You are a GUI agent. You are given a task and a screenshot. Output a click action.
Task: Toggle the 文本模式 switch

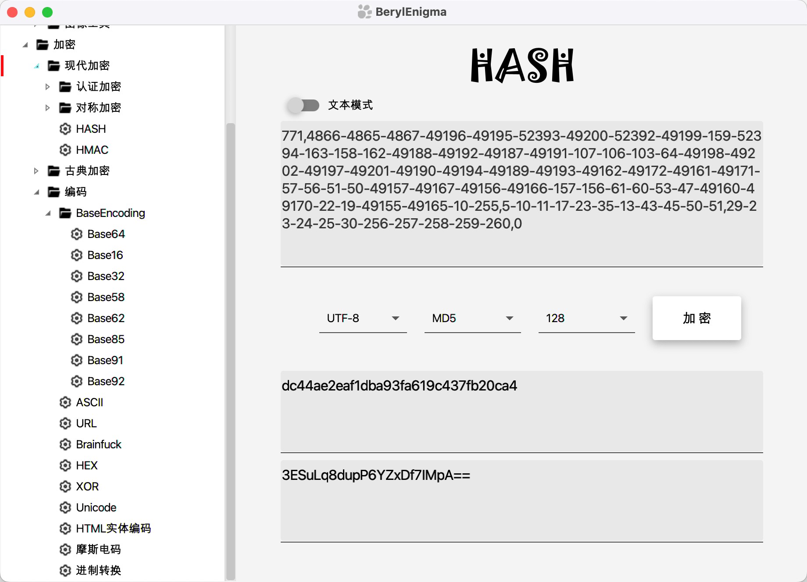(x=303, y=105)
